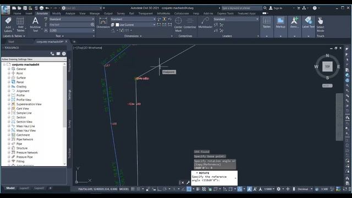Toggle annotation visibility status bar icon
Viewport: 352px width, 198px height.
click(x=249, y=189)
